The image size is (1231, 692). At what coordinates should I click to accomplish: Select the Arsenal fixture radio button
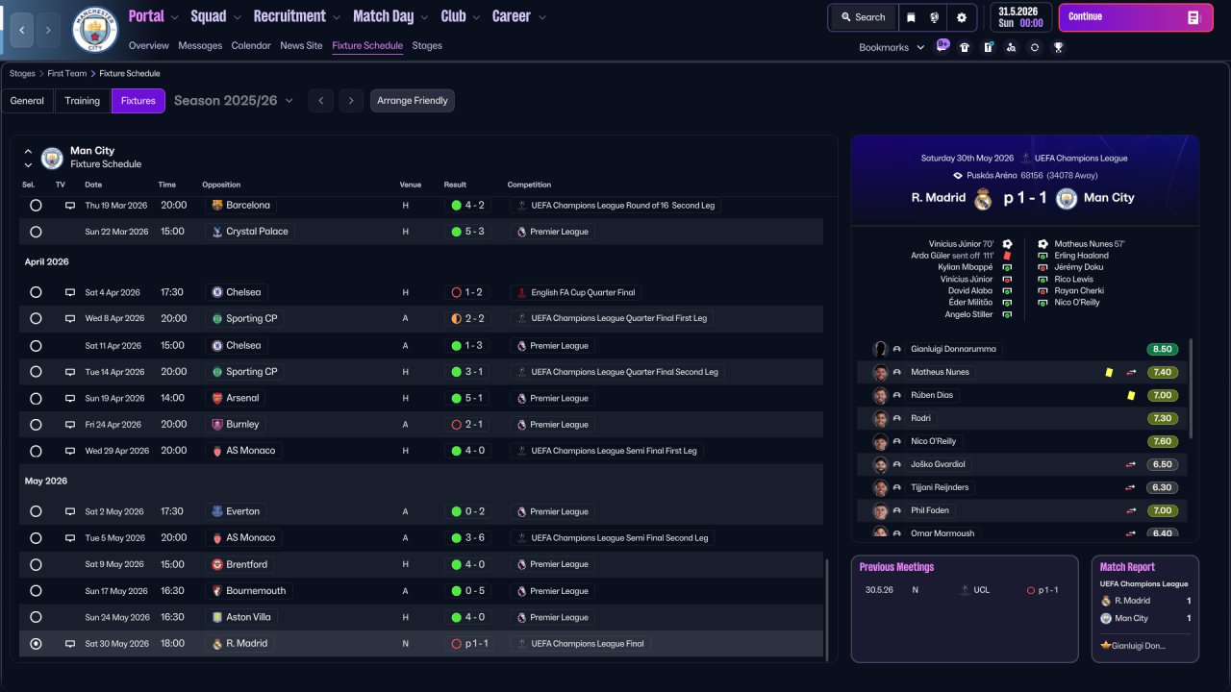tap(36, 398)
